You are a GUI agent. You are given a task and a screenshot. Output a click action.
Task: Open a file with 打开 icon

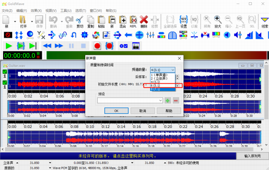[23, 21]
